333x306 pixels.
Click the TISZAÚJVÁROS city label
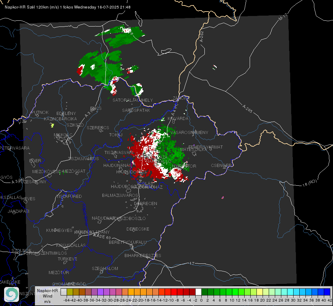point(83,159)
